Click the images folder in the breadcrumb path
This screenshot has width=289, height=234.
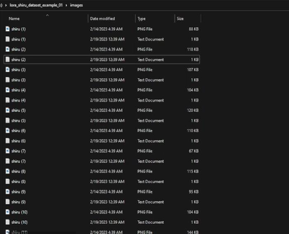click(76, 5)
